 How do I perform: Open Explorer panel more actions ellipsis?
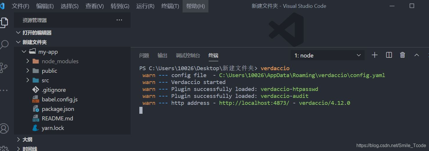(119, 20)
